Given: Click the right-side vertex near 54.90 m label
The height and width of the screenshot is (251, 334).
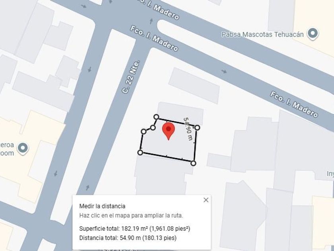Looking at the screenshot, I should [x=197, y=127].
